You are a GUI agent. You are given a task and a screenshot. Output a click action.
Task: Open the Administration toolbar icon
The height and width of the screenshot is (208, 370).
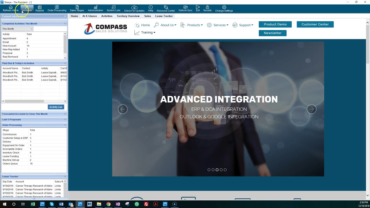coord(95,8)
